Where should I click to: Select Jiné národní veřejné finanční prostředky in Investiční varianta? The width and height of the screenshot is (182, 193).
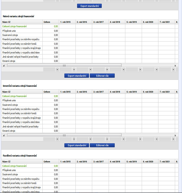pyautogui.click(x=90, y=127)
